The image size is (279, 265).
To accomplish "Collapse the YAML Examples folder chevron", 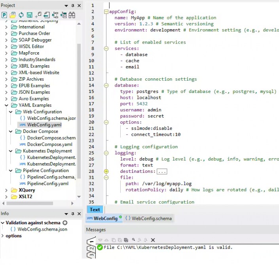I will tap(6, 105).
